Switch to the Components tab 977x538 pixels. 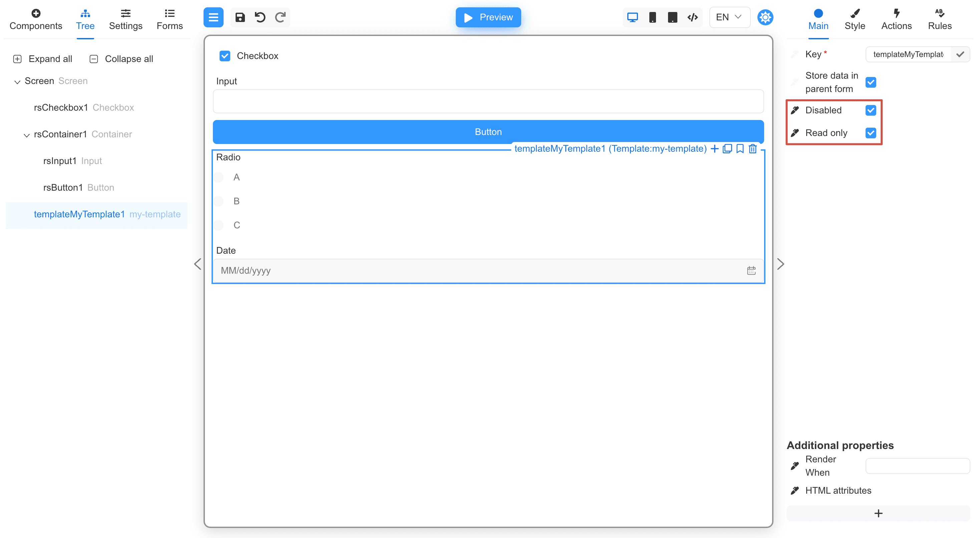coord(36,19)
